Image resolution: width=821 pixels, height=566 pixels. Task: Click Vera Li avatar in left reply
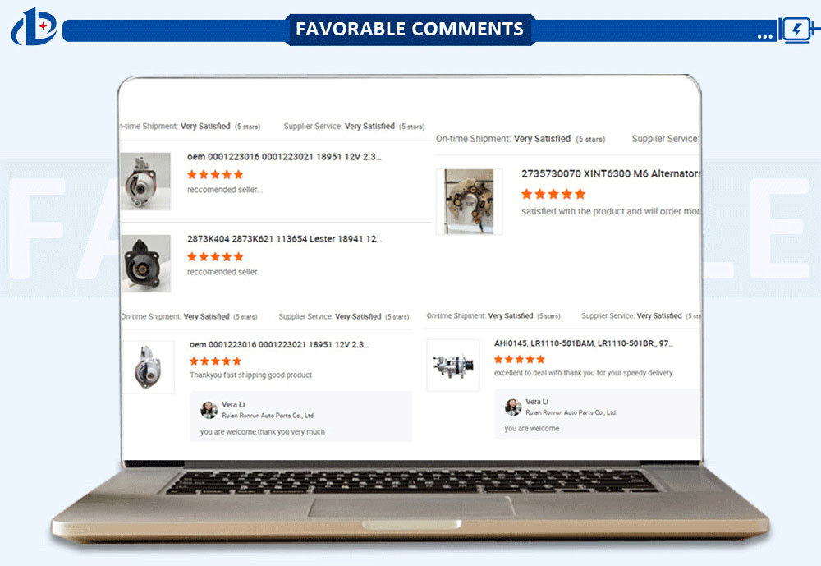(x=209, y=410)
